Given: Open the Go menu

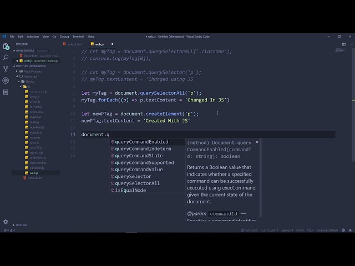Looking at the screenshot, I should [54, 37].
